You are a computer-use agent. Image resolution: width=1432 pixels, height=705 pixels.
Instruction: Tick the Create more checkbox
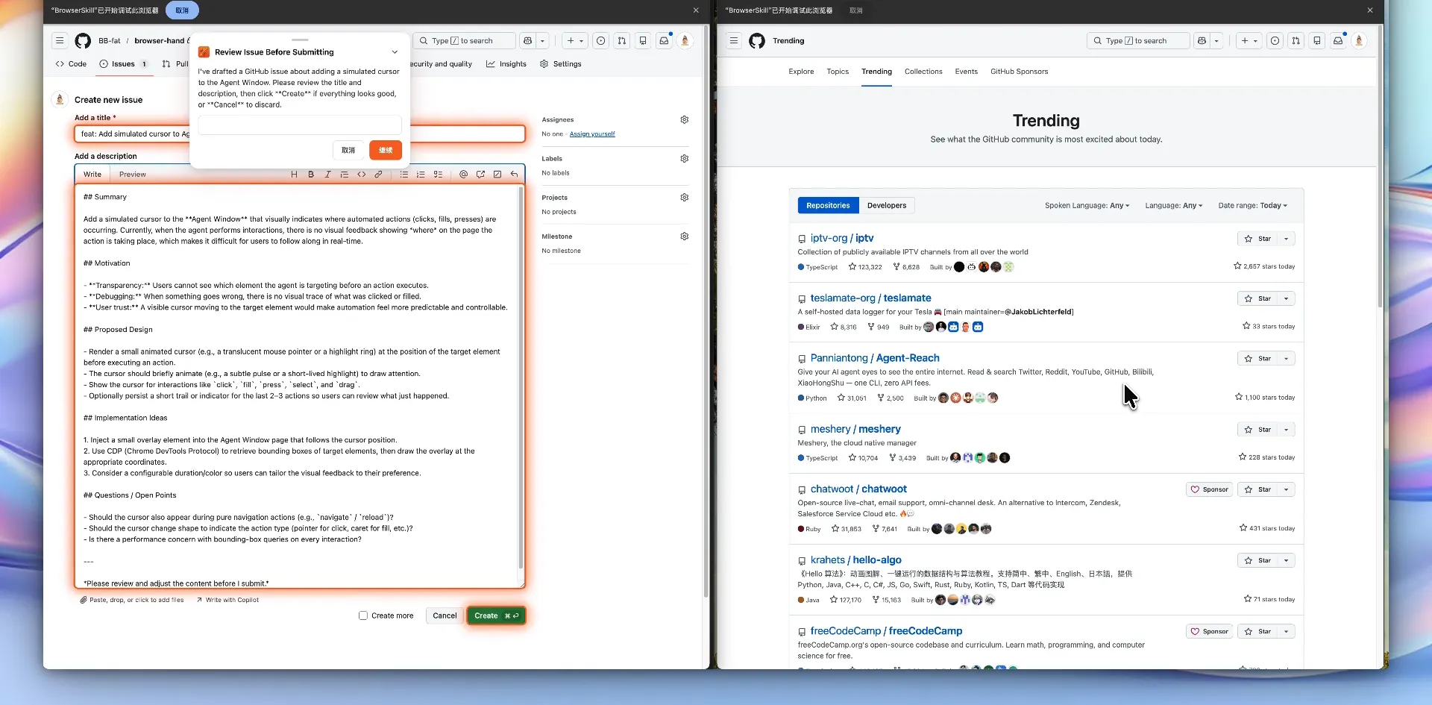[363, 615]
